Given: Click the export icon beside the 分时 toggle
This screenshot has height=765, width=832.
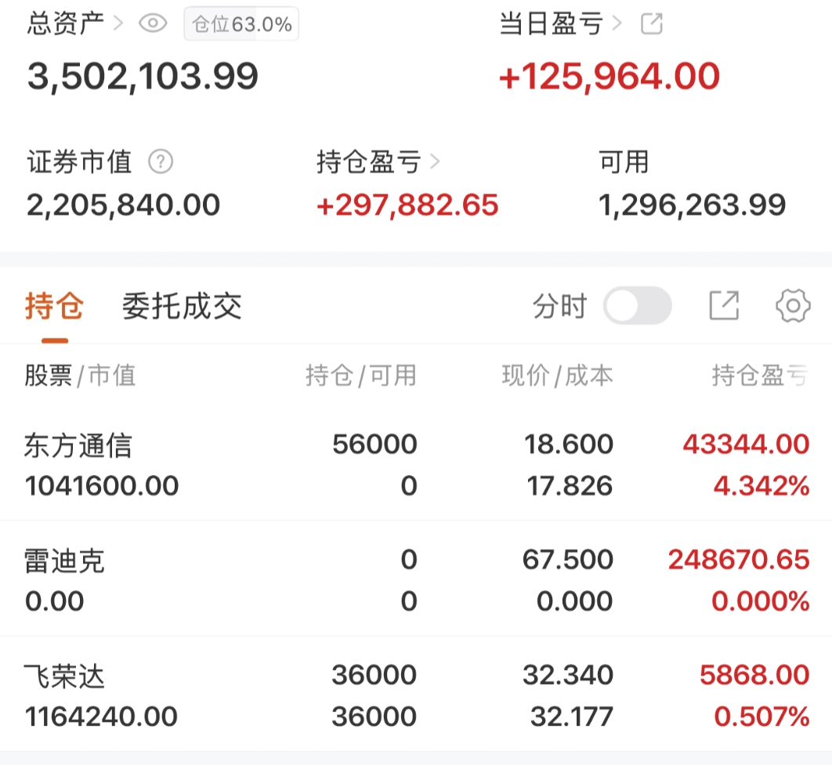Looking at the screenshot, I should [x=724, y=306].
